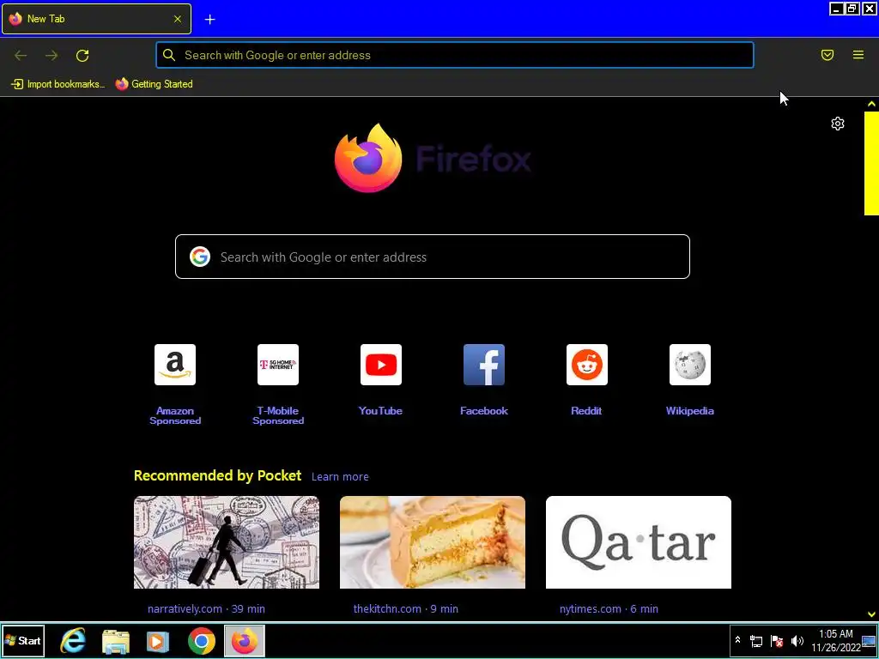Viewport: 879px width, 659px height.
Task: Click the Google logo in search box
Action: 200,257
